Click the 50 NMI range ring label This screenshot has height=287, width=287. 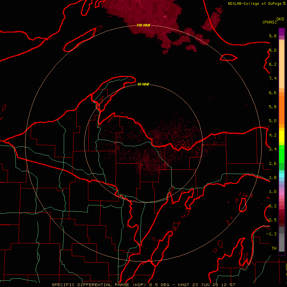(143, 84)
